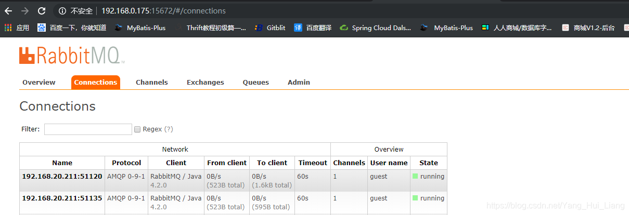Click the '(595B total)' To client cell
Screen dimensions: 629x215
coord(271,207)
